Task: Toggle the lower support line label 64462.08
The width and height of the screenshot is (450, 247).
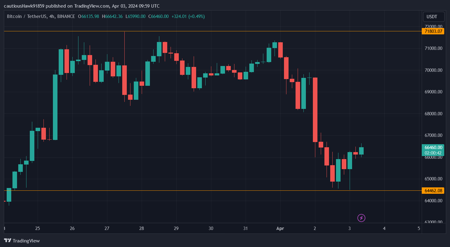Action: (x=434, y=190)
